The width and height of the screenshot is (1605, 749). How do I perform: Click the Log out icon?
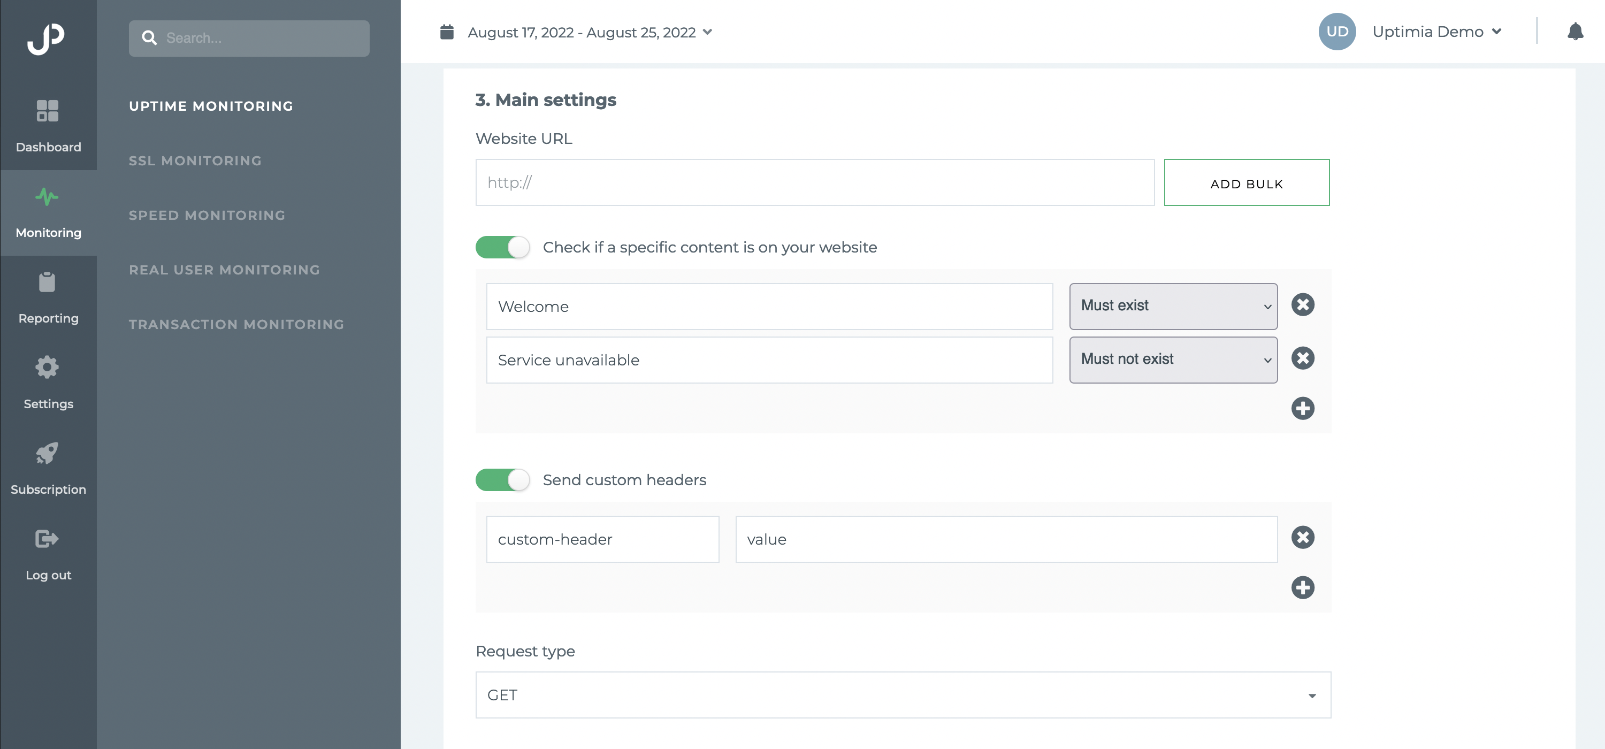click(x=48, y=538)
